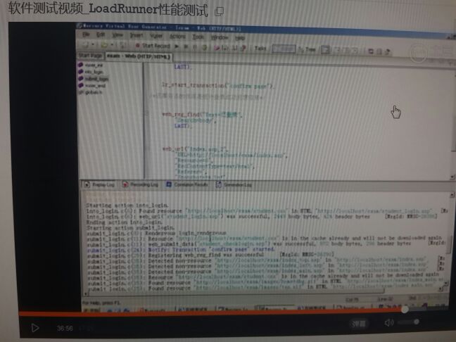Open the Window menu
The image size is (456, 342).
point(220,37)
